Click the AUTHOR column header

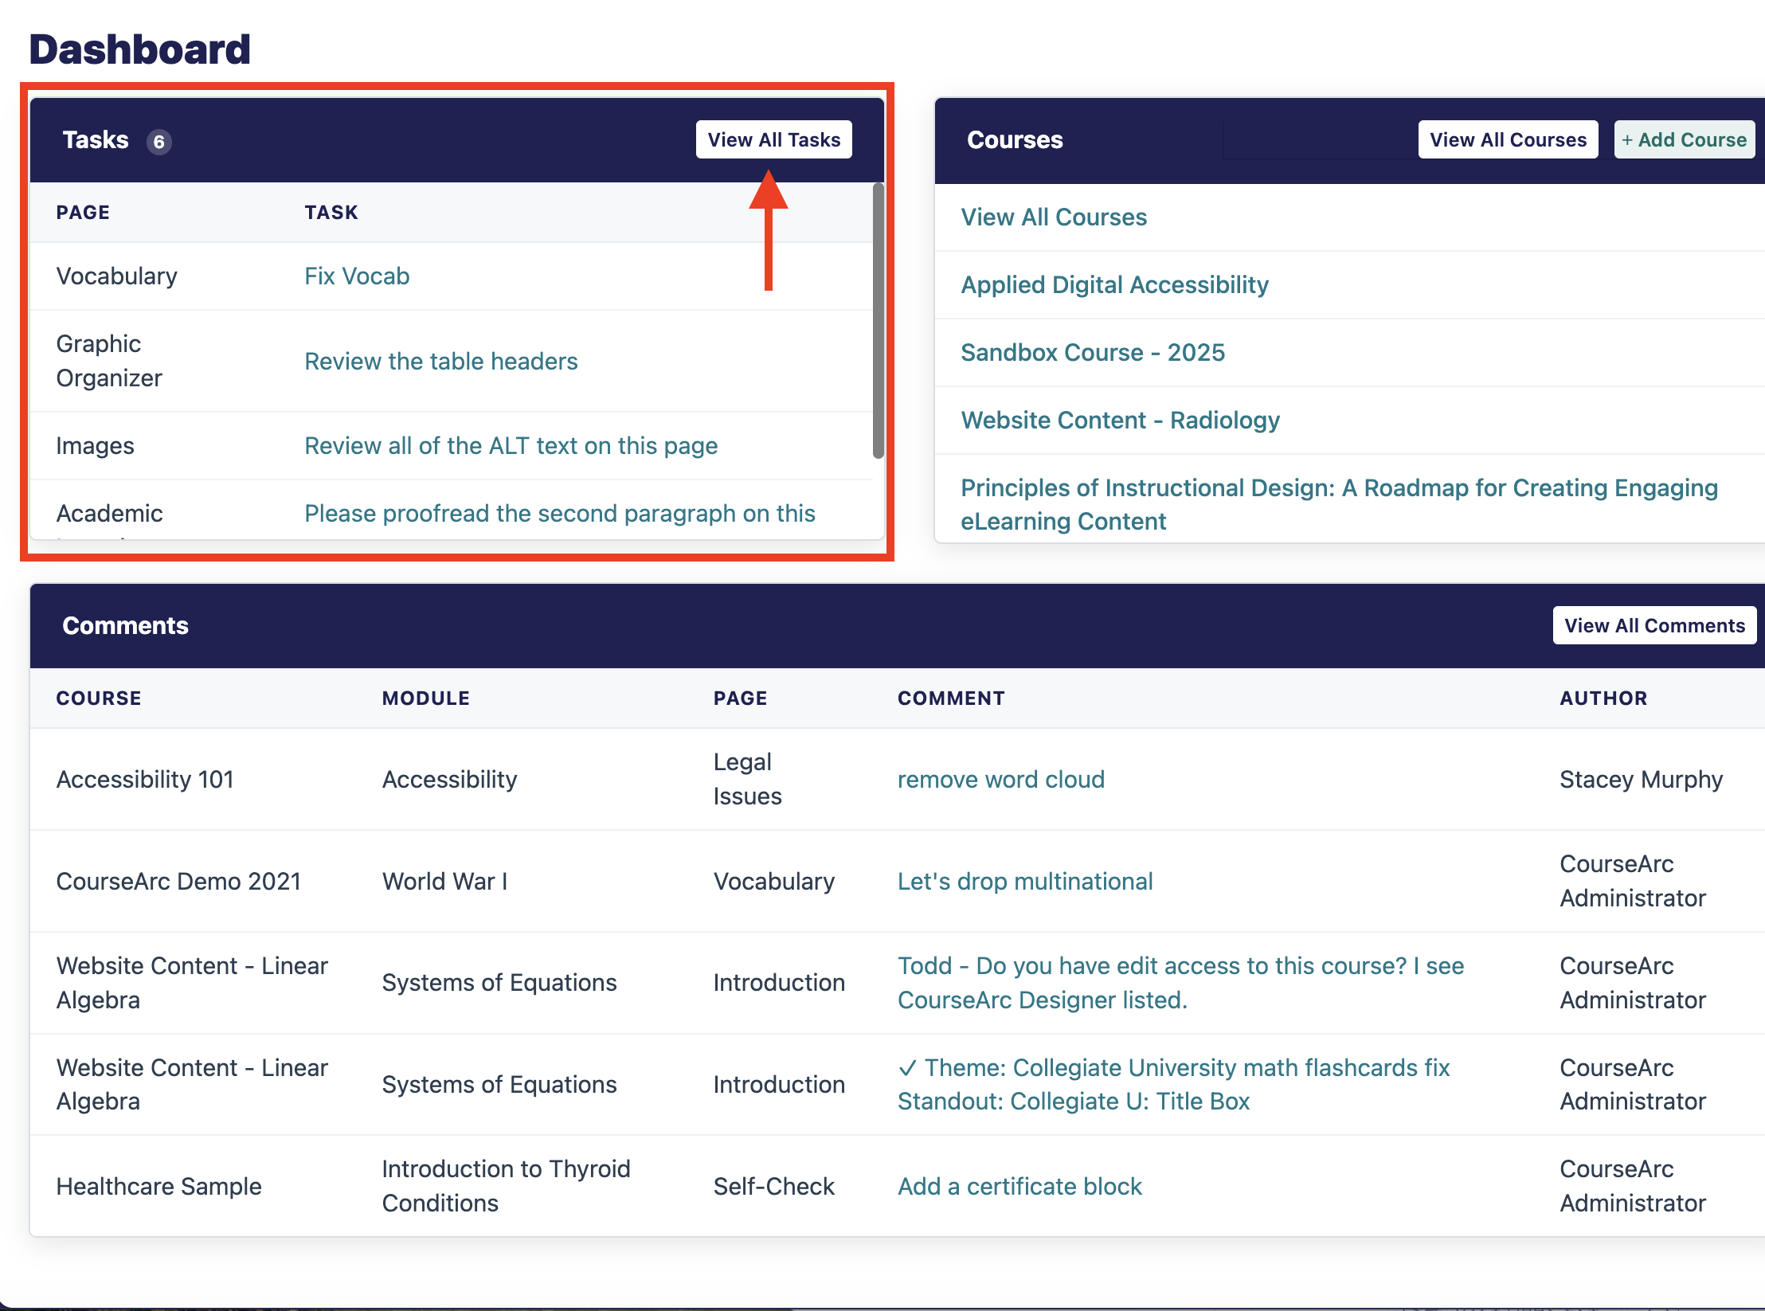point(1603,698)
